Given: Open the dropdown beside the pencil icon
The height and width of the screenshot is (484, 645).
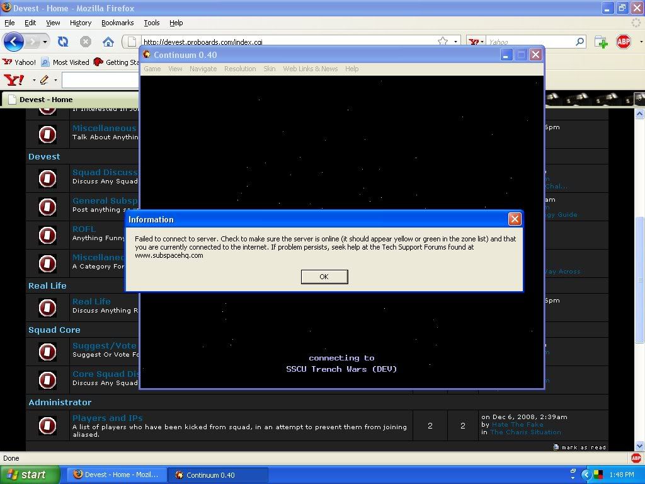Looking at the screenshot, I should pos(55,80).
